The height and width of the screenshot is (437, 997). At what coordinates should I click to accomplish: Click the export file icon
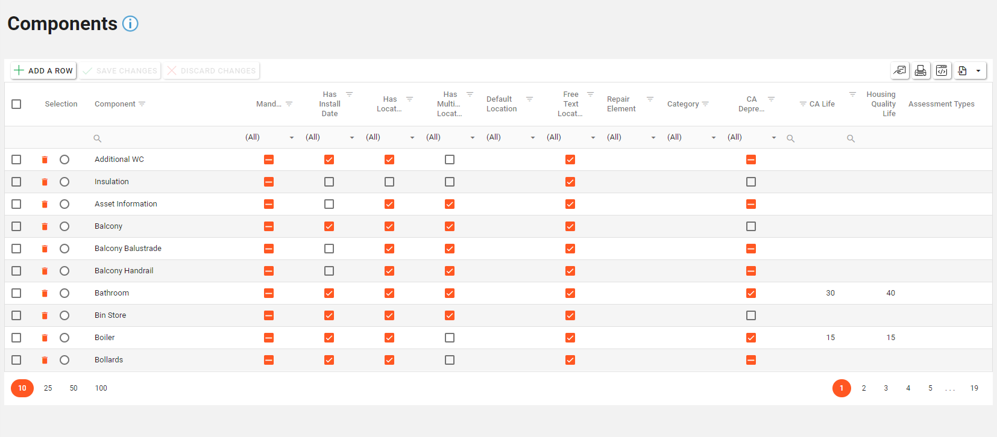click(x=963, y=71)
